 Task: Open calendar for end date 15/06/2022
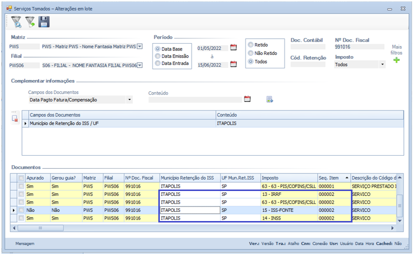pos(233,64)
